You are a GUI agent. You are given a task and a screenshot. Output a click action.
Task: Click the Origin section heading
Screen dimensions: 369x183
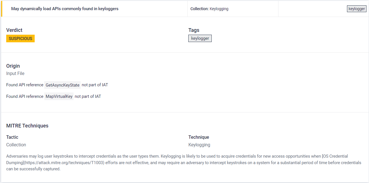point(13,66)
